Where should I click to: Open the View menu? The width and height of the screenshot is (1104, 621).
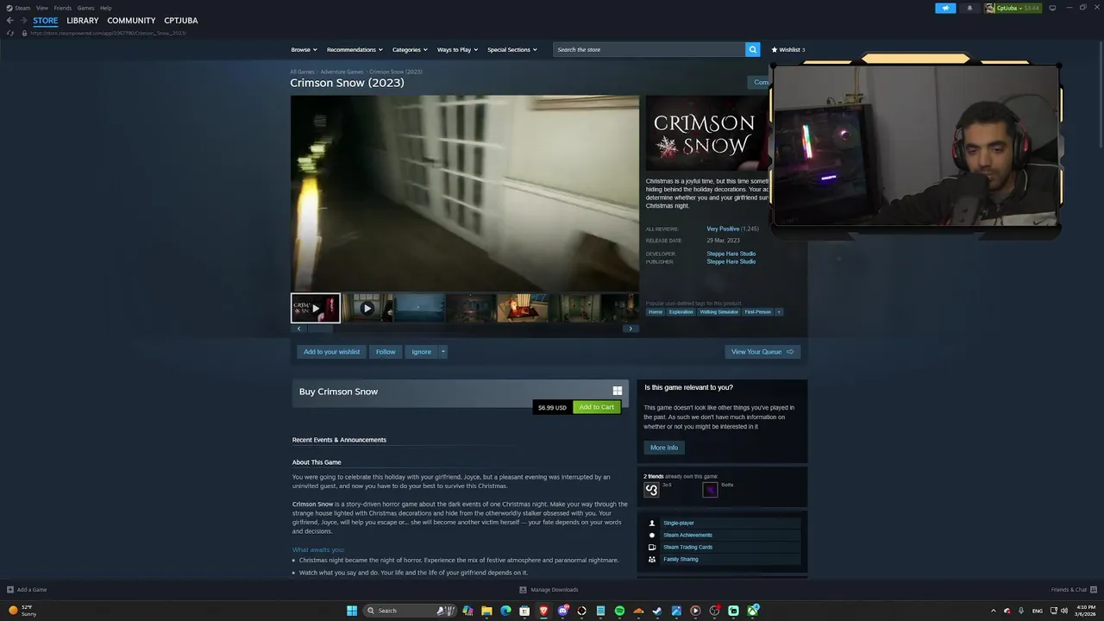(41, 8)
